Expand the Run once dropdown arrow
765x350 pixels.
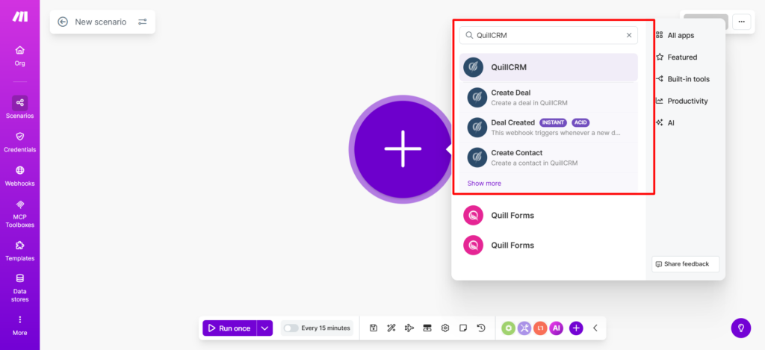pyautogui.click(x=264, y=328)
